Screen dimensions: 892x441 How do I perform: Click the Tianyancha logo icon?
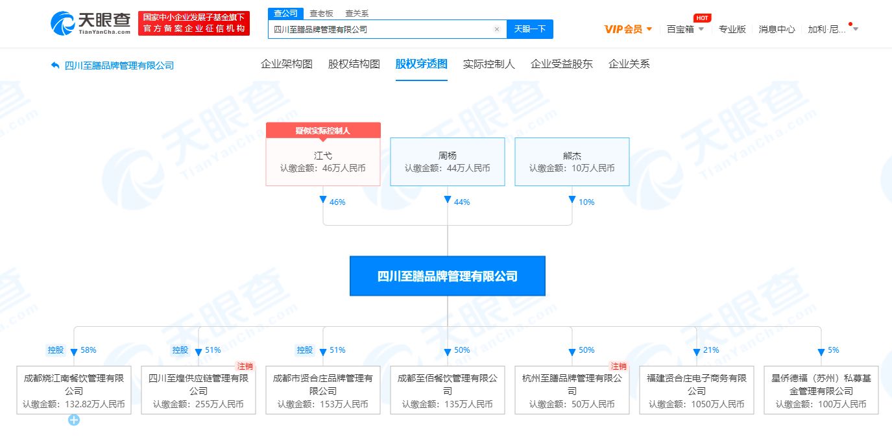[x=64, y=23]
